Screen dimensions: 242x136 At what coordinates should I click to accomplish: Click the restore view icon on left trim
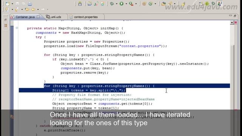(5, 20)
